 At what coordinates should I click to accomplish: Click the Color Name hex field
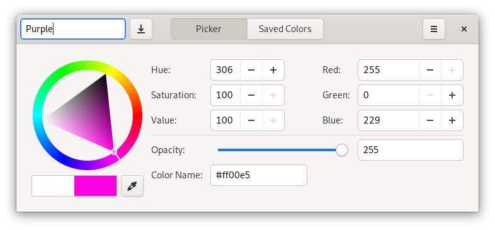259,175
